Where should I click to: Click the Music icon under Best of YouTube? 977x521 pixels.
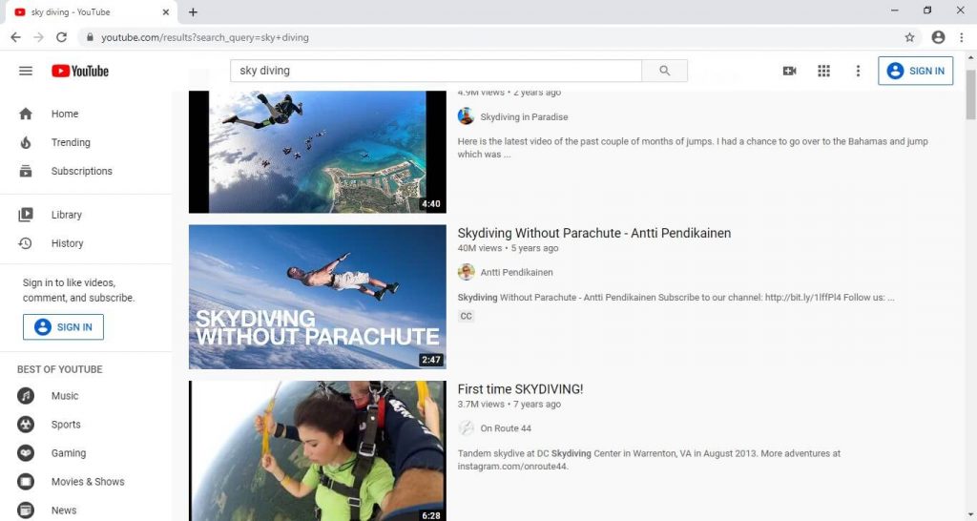[x=26, y=396]
